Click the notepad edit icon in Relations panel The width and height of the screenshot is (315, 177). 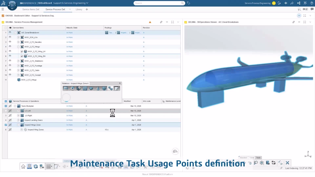pos(117,88)
